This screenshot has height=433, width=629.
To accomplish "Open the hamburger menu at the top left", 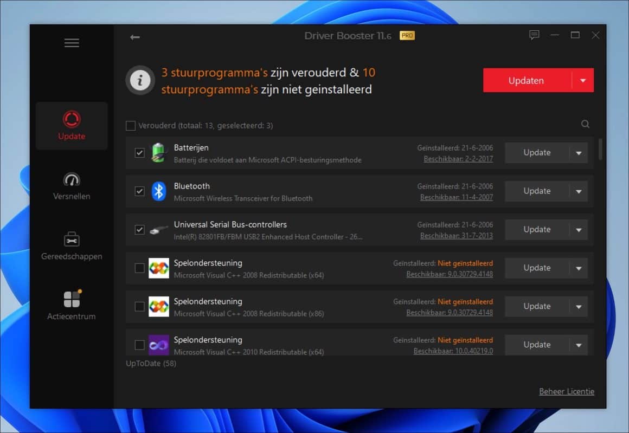I will (71, 42).
